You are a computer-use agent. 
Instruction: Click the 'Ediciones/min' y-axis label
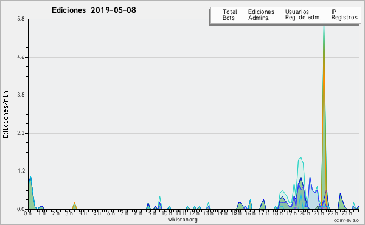coord(5,114)
